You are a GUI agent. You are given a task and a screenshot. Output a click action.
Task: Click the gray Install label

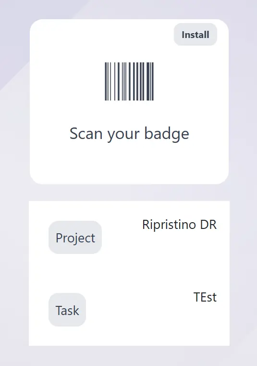[196, 35]
